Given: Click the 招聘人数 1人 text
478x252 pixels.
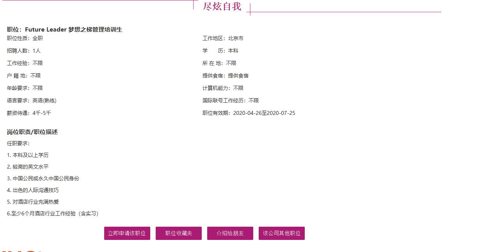Looking at the screenshot, I should [x=24, y=51].
